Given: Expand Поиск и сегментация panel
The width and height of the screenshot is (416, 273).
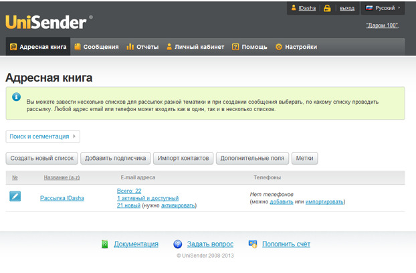Looking at the screenshot, I should coord(43,136).
